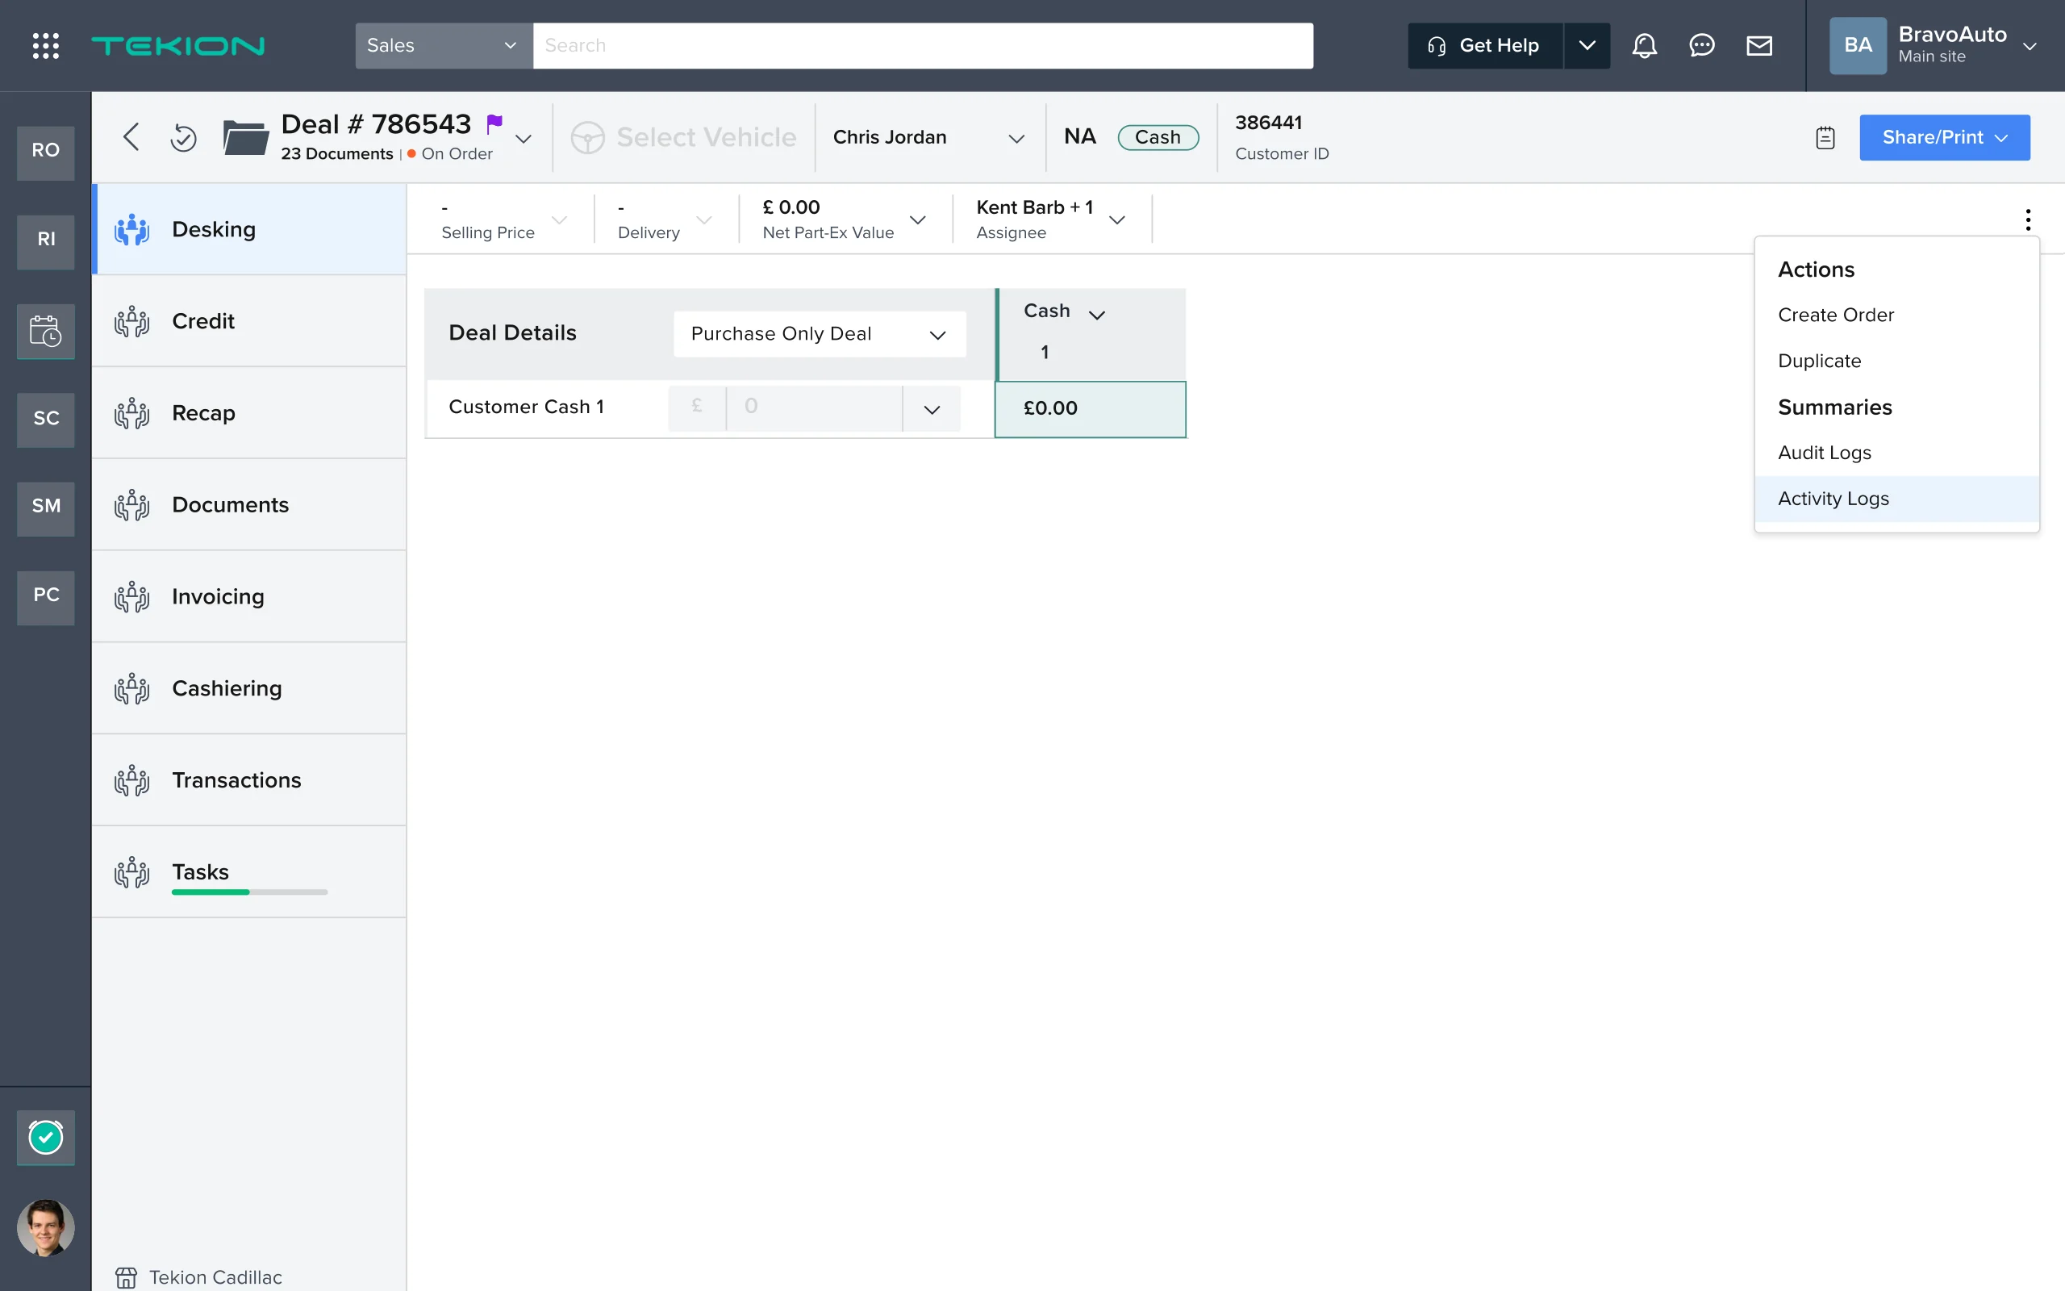The width and height of the screenshot is (2065, 1291).
Task: Open the calendar clock sidebar icon
Action: 45,331
